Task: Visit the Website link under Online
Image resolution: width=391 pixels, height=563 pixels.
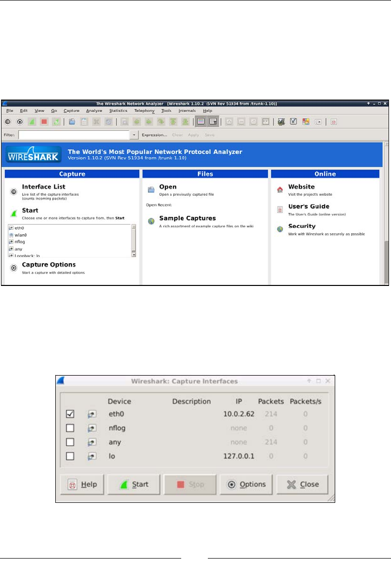Action: 302,187
